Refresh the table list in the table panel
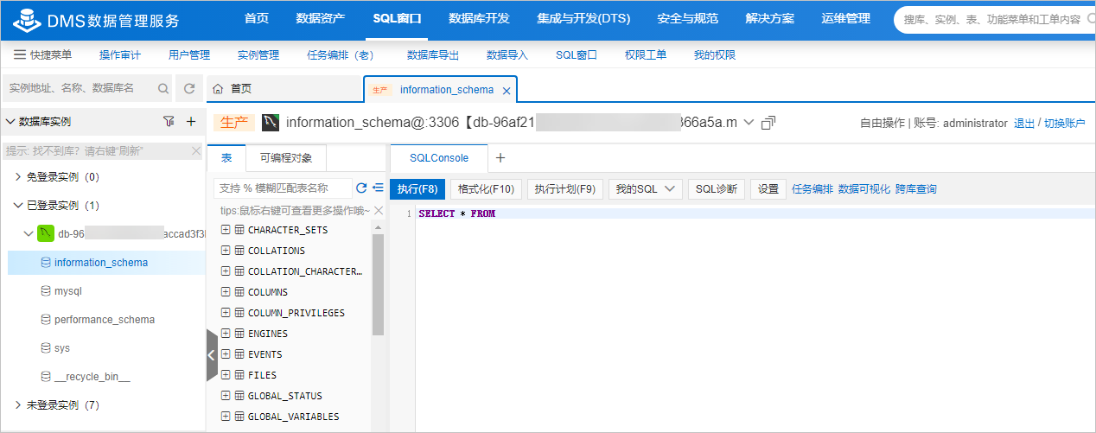Image resolution: width=1096 pixels, height=433 pixels. click(361, 188)
